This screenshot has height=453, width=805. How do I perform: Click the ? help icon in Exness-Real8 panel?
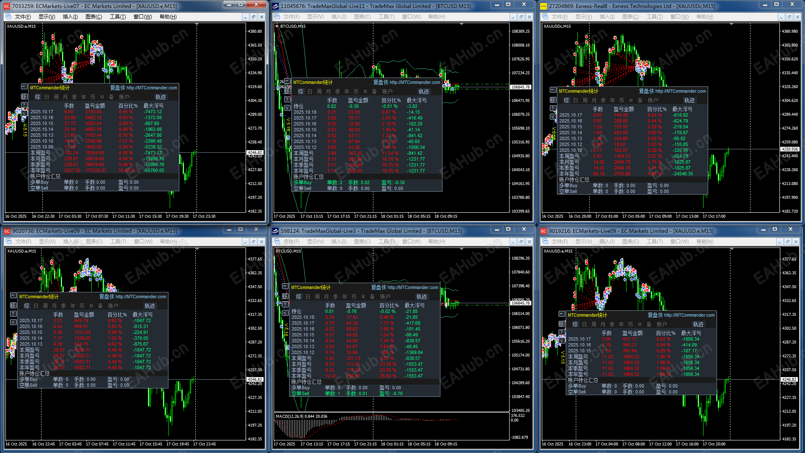coord(553,108)
